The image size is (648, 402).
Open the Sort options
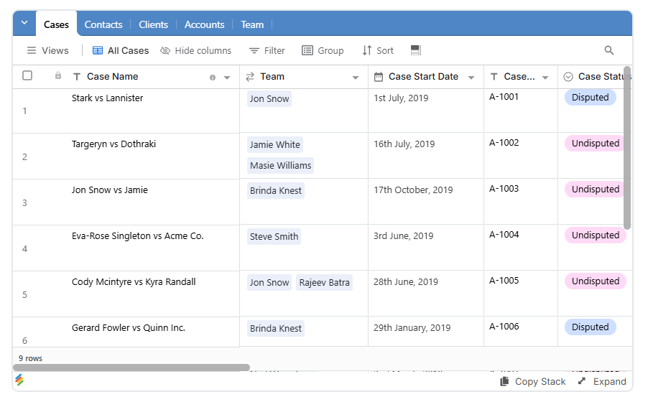tap(378, 50)
